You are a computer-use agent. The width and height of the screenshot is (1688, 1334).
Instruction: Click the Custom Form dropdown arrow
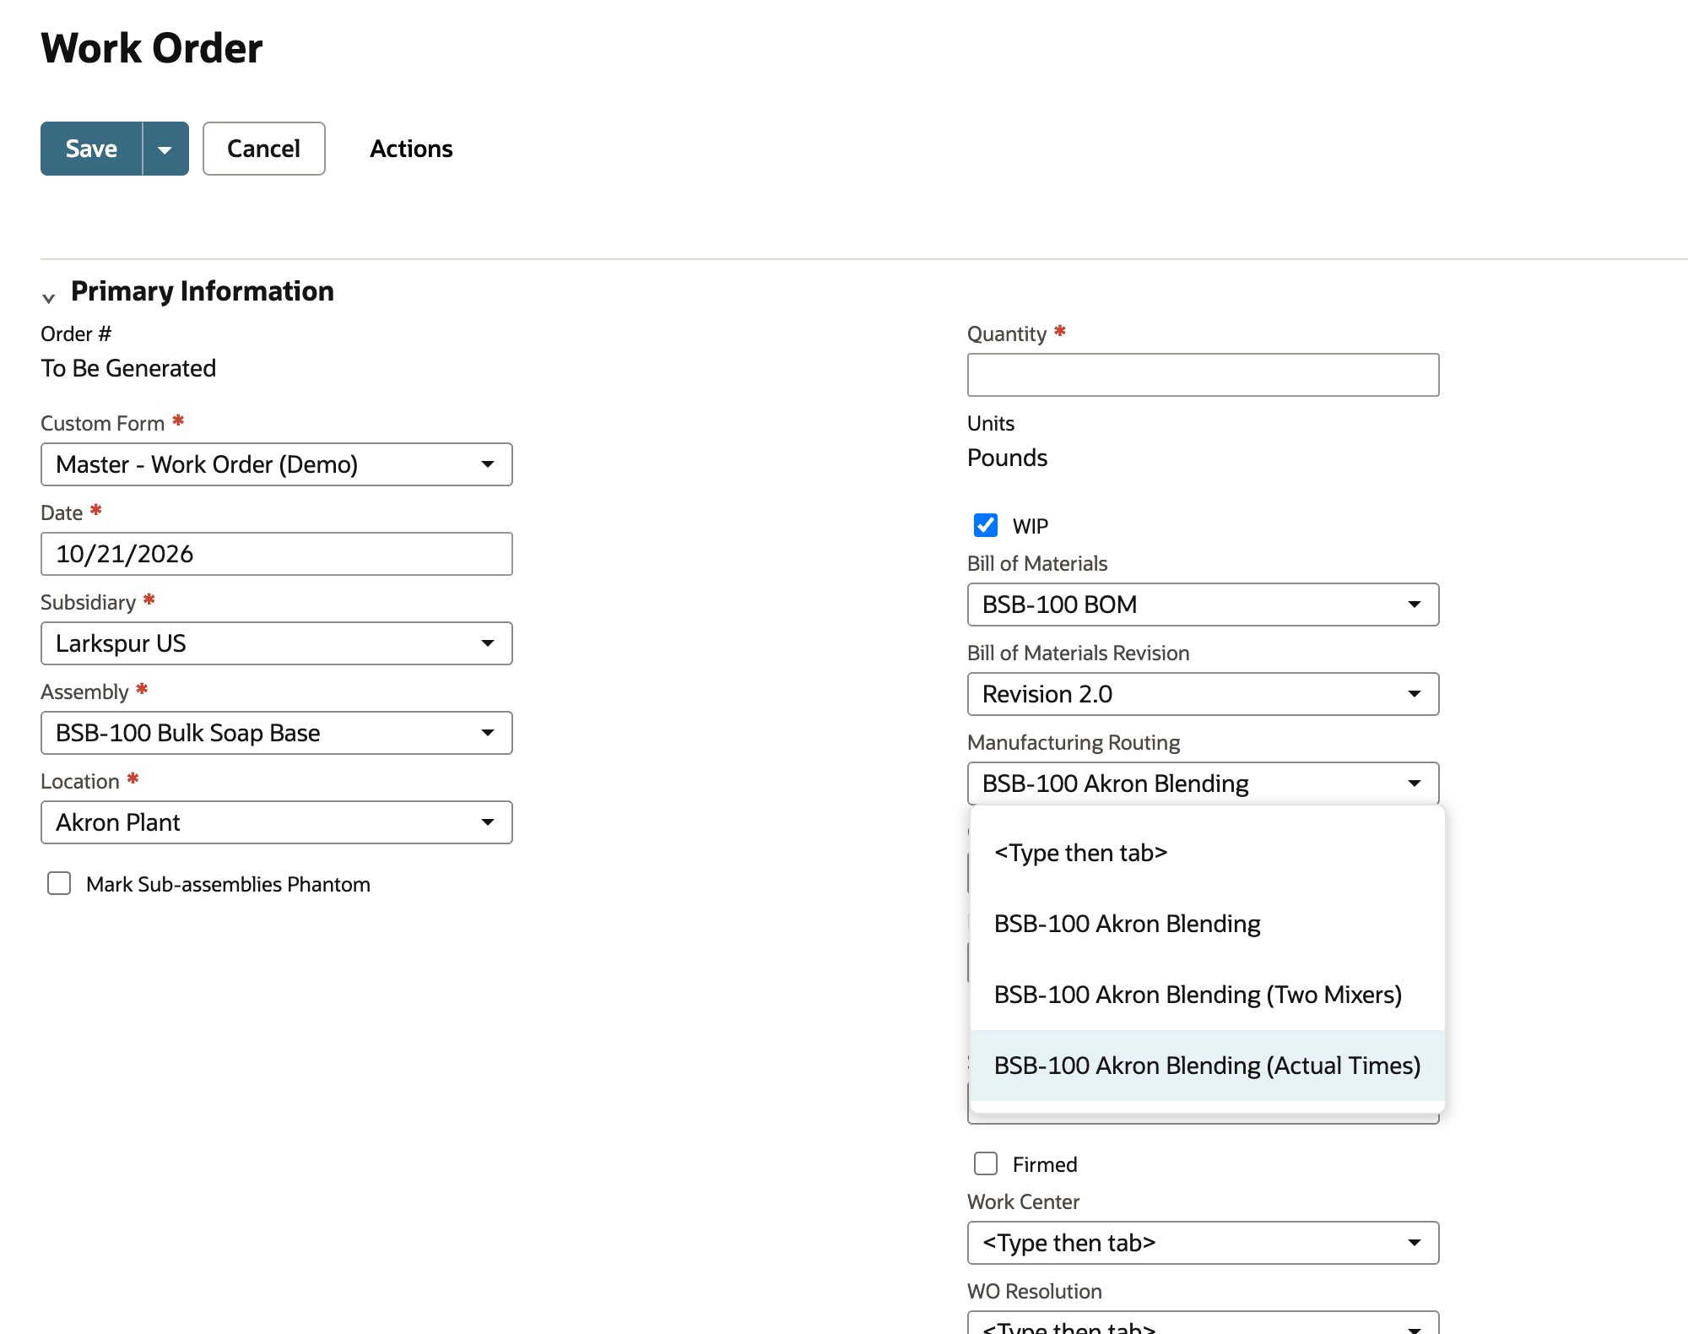point(487,464)
